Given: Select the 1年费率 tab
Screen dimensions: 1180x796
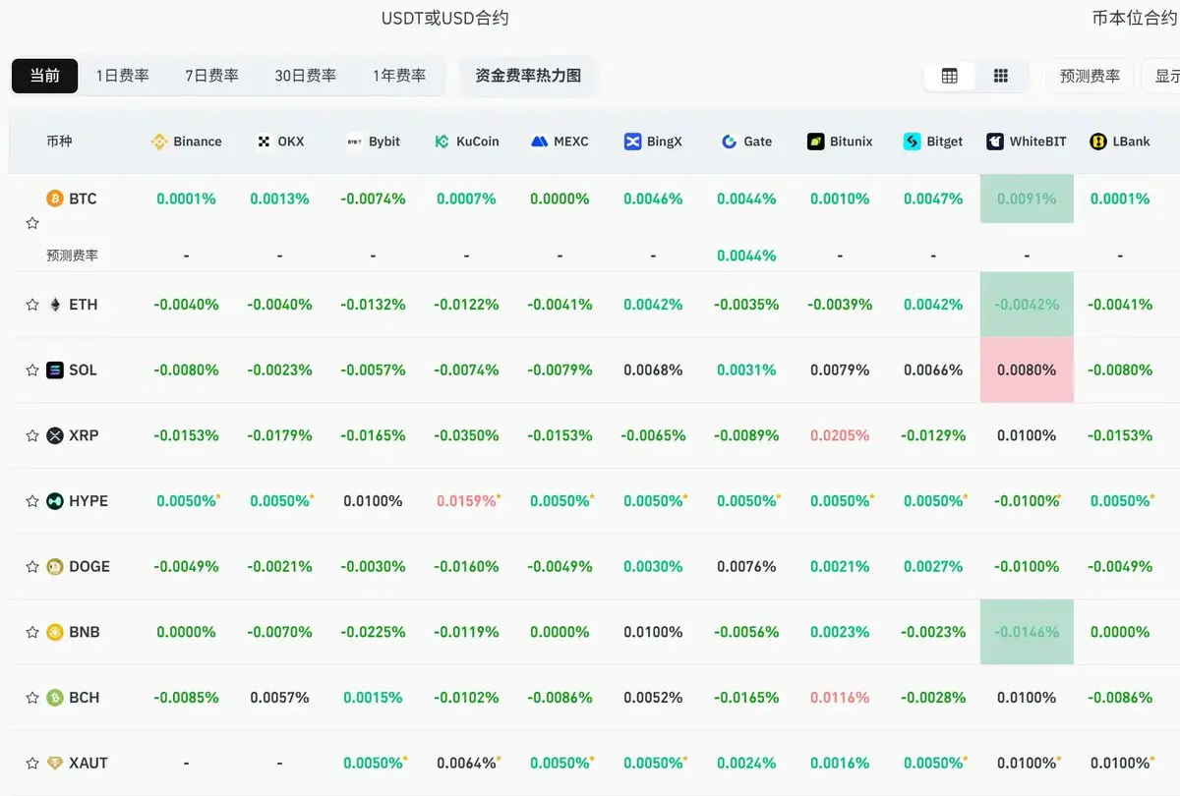Looking at the screenshot, I should (x=399, y=76).
